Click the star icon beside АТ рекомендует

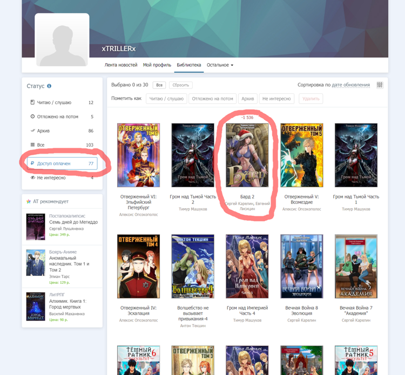[29, 202]
